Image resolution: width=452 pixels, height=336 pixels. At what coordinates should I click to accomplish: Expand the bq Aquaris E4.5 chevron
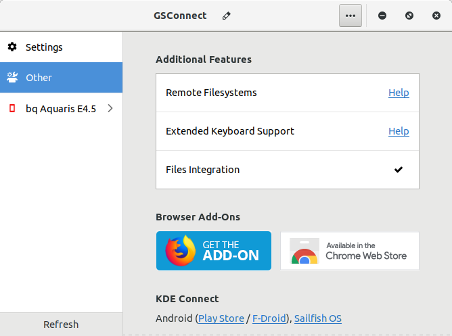pos(110,108)
